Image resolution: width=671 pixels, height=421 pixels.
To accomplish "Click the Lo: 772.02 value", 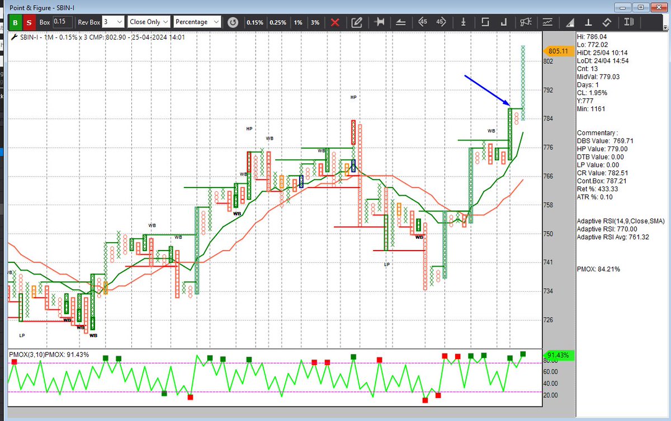I will [x=592, y=44].
